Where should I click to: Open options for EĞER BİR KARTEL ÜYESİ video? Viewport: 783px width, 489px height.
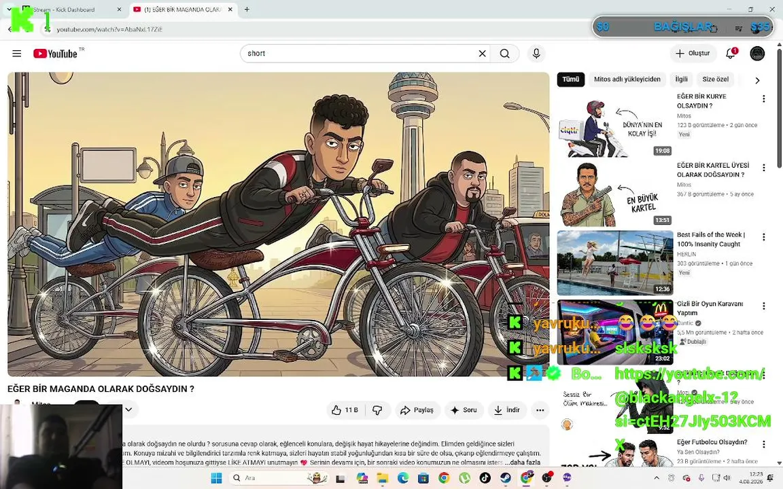click(x=763, y=168)
